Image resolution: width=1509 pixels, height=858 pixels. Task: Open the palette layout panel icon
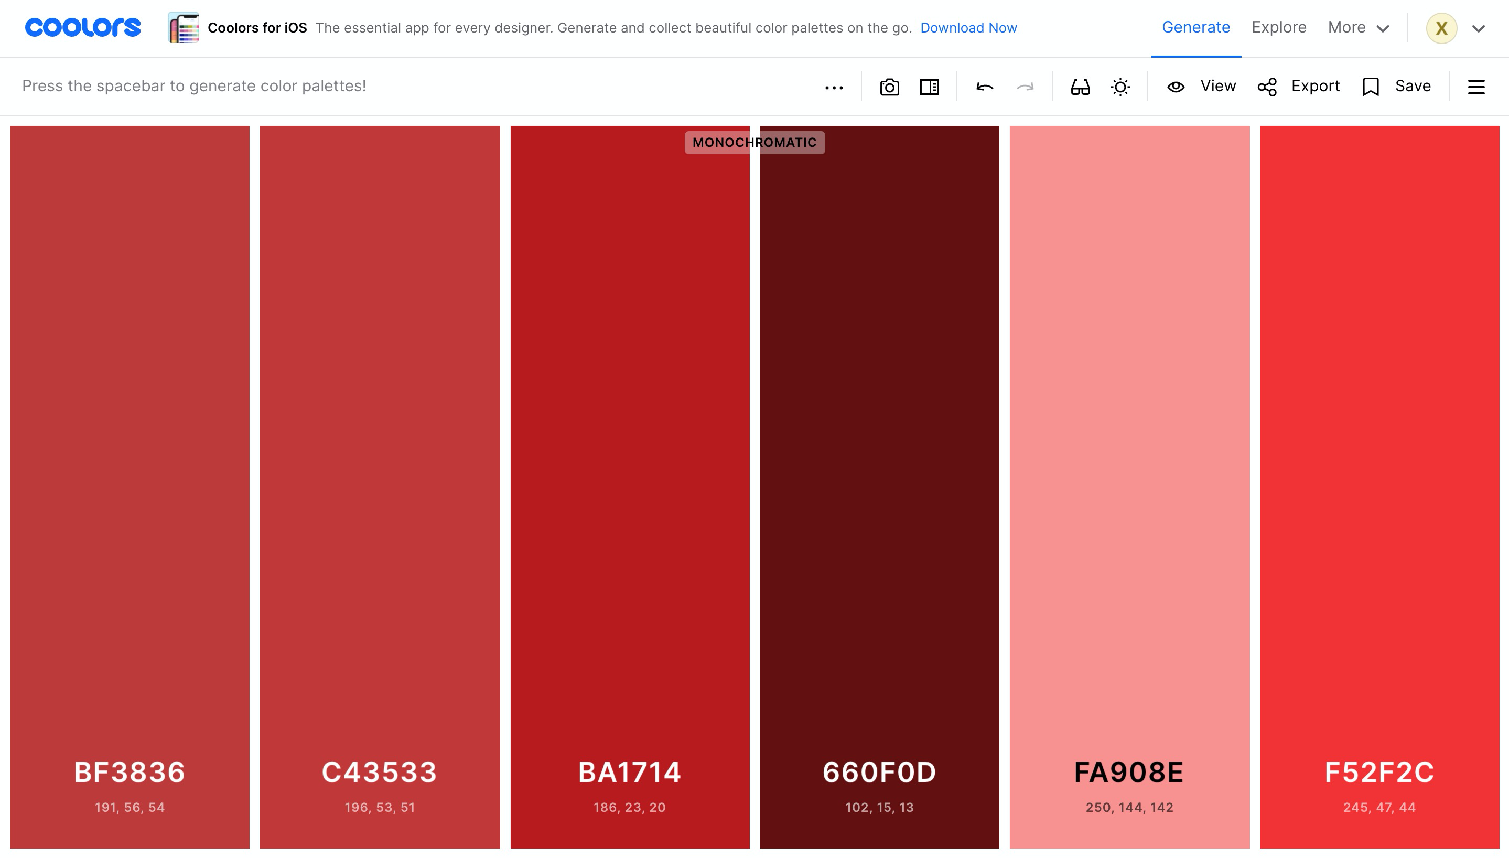929,87
